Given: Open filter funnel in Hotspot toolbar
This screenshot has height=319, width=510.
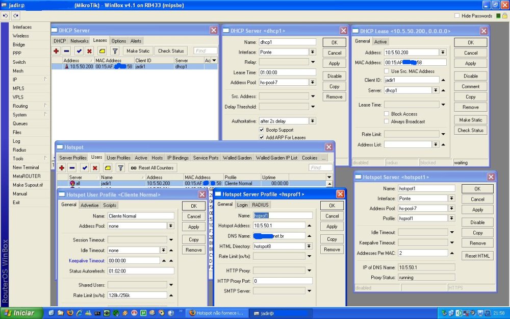Looking at the screenshot, I should click(x=121, y=168).
